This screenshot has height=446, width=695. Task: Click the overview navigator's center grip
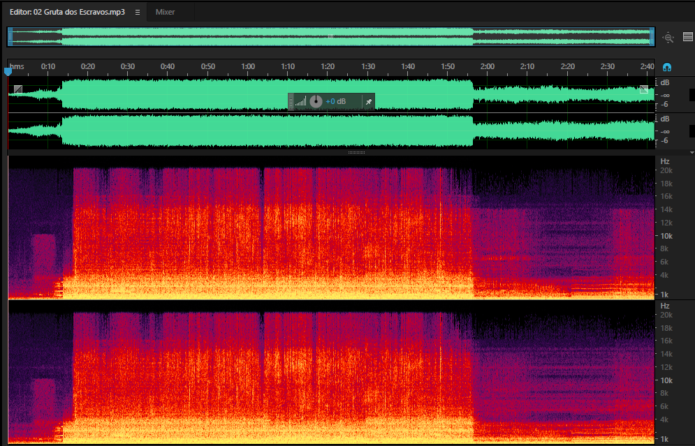pos(330,37)
